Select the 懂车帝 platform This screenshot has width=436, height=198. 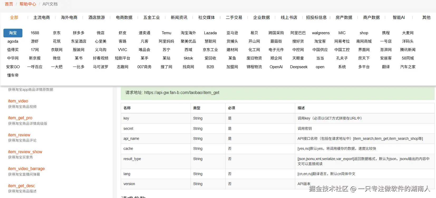(x=13, y=75)
